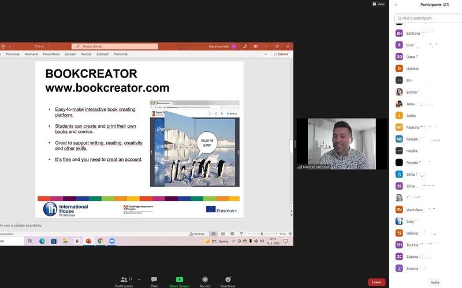Click the present-from-beginning quick access icon
This screenshot has width=462, height=288.
coord(3,46)
